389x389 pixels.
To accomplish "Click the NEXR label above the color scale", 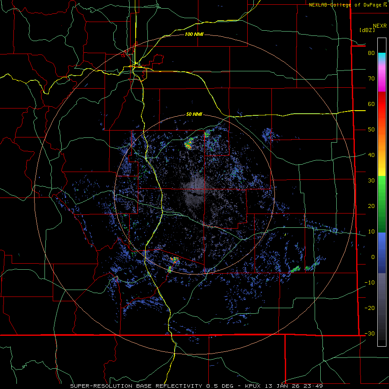I will [x=379, y=26].
